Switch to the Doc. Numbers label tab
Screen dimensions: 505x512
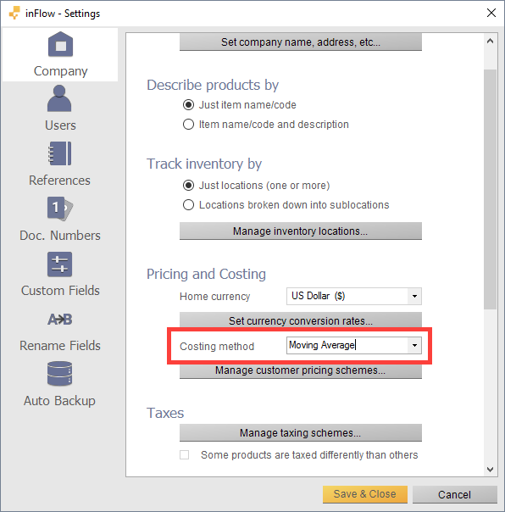(x=60, y=236)
